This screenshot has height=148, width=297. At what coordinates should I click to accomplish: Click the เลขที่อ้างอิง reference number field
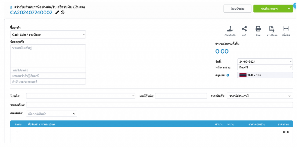click(x=181, y=96)
